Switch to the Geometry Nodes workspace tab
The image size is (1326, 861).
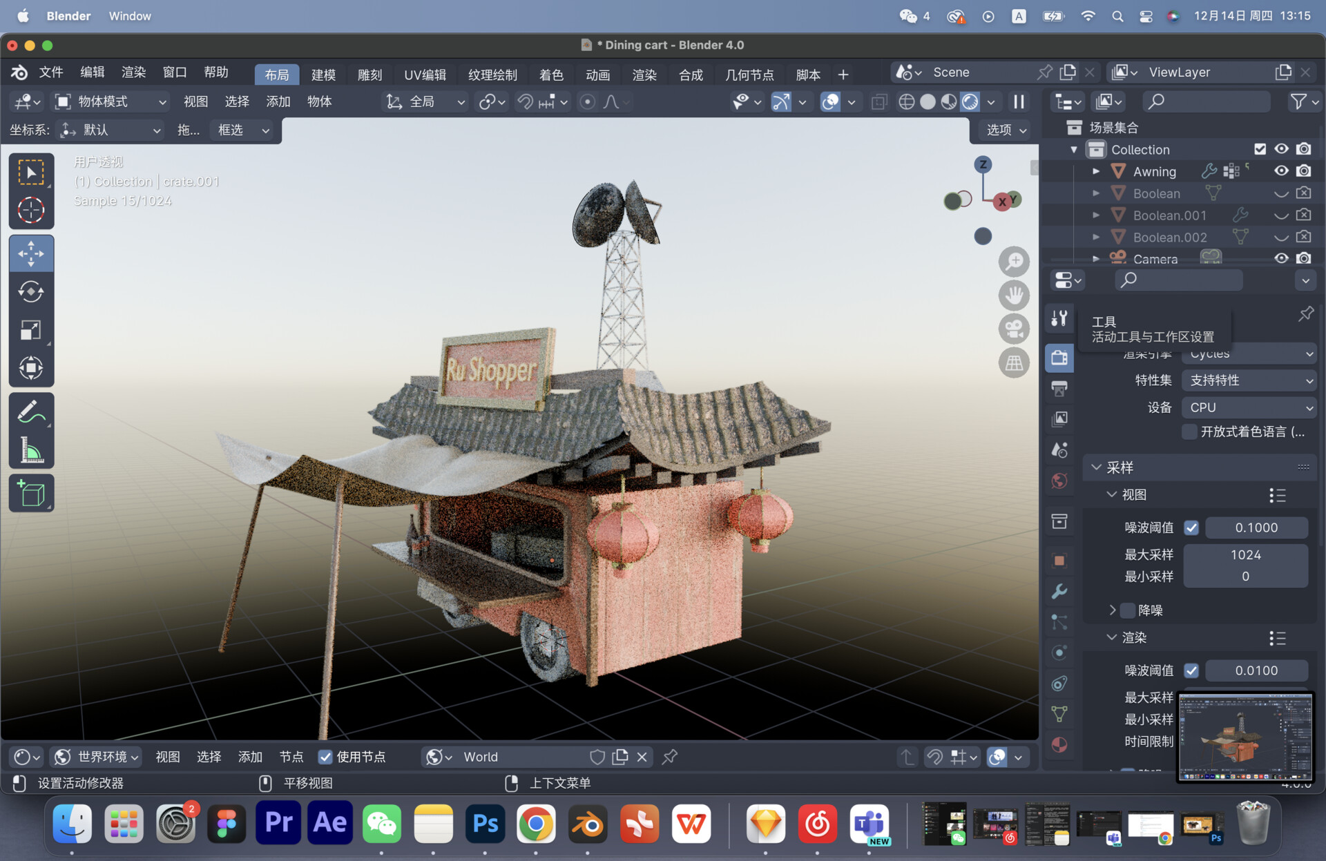click(749, 75)
